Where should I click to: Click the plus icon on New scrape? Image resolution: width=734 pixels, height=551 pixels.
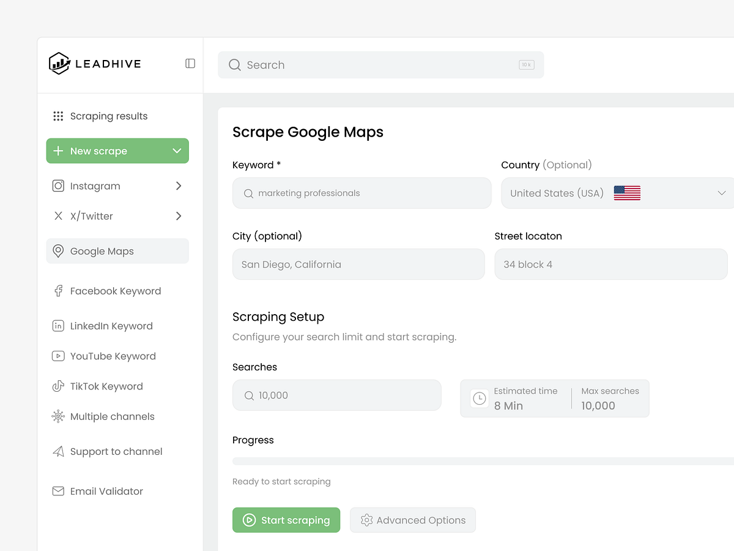pyautogui.click(x=58, y=151)
